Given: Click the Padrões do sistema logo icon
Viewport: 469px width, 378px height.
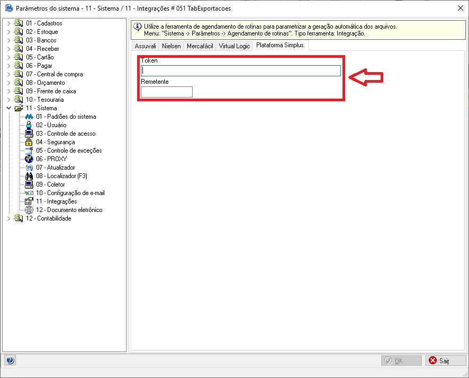Looking at the screenshot, I should tap(29, 117).
